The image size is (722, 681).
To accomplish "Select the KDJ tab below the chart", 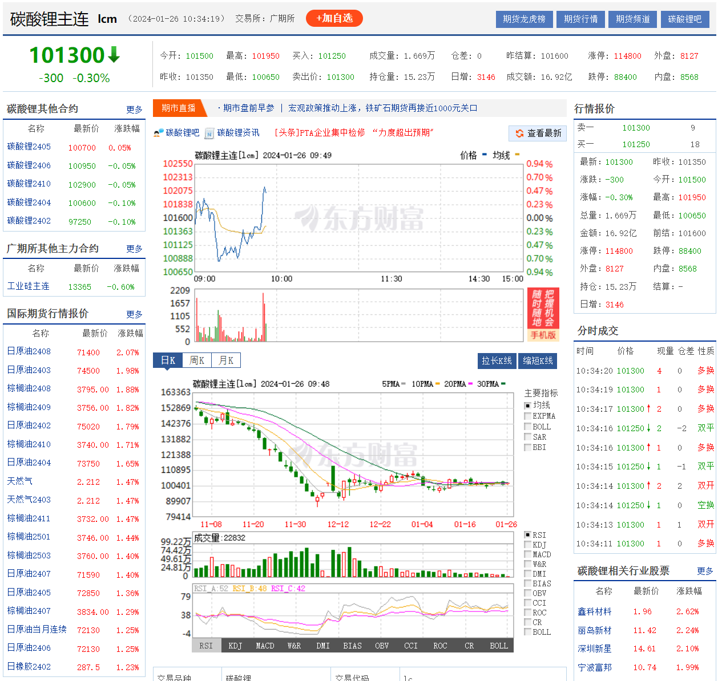I will coord(235,646).
